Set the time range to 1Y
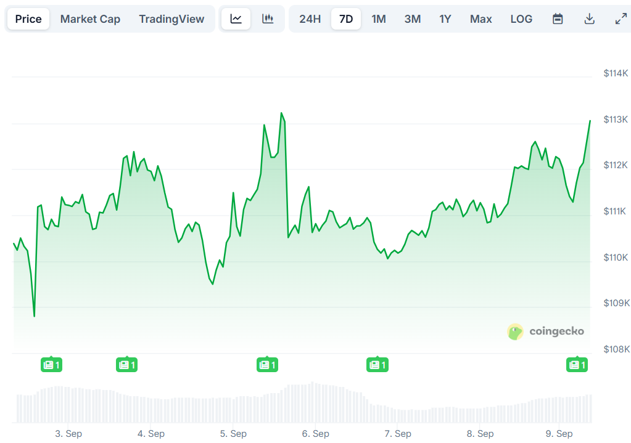This screenshot has width=631, height=443. pos(445,19)
